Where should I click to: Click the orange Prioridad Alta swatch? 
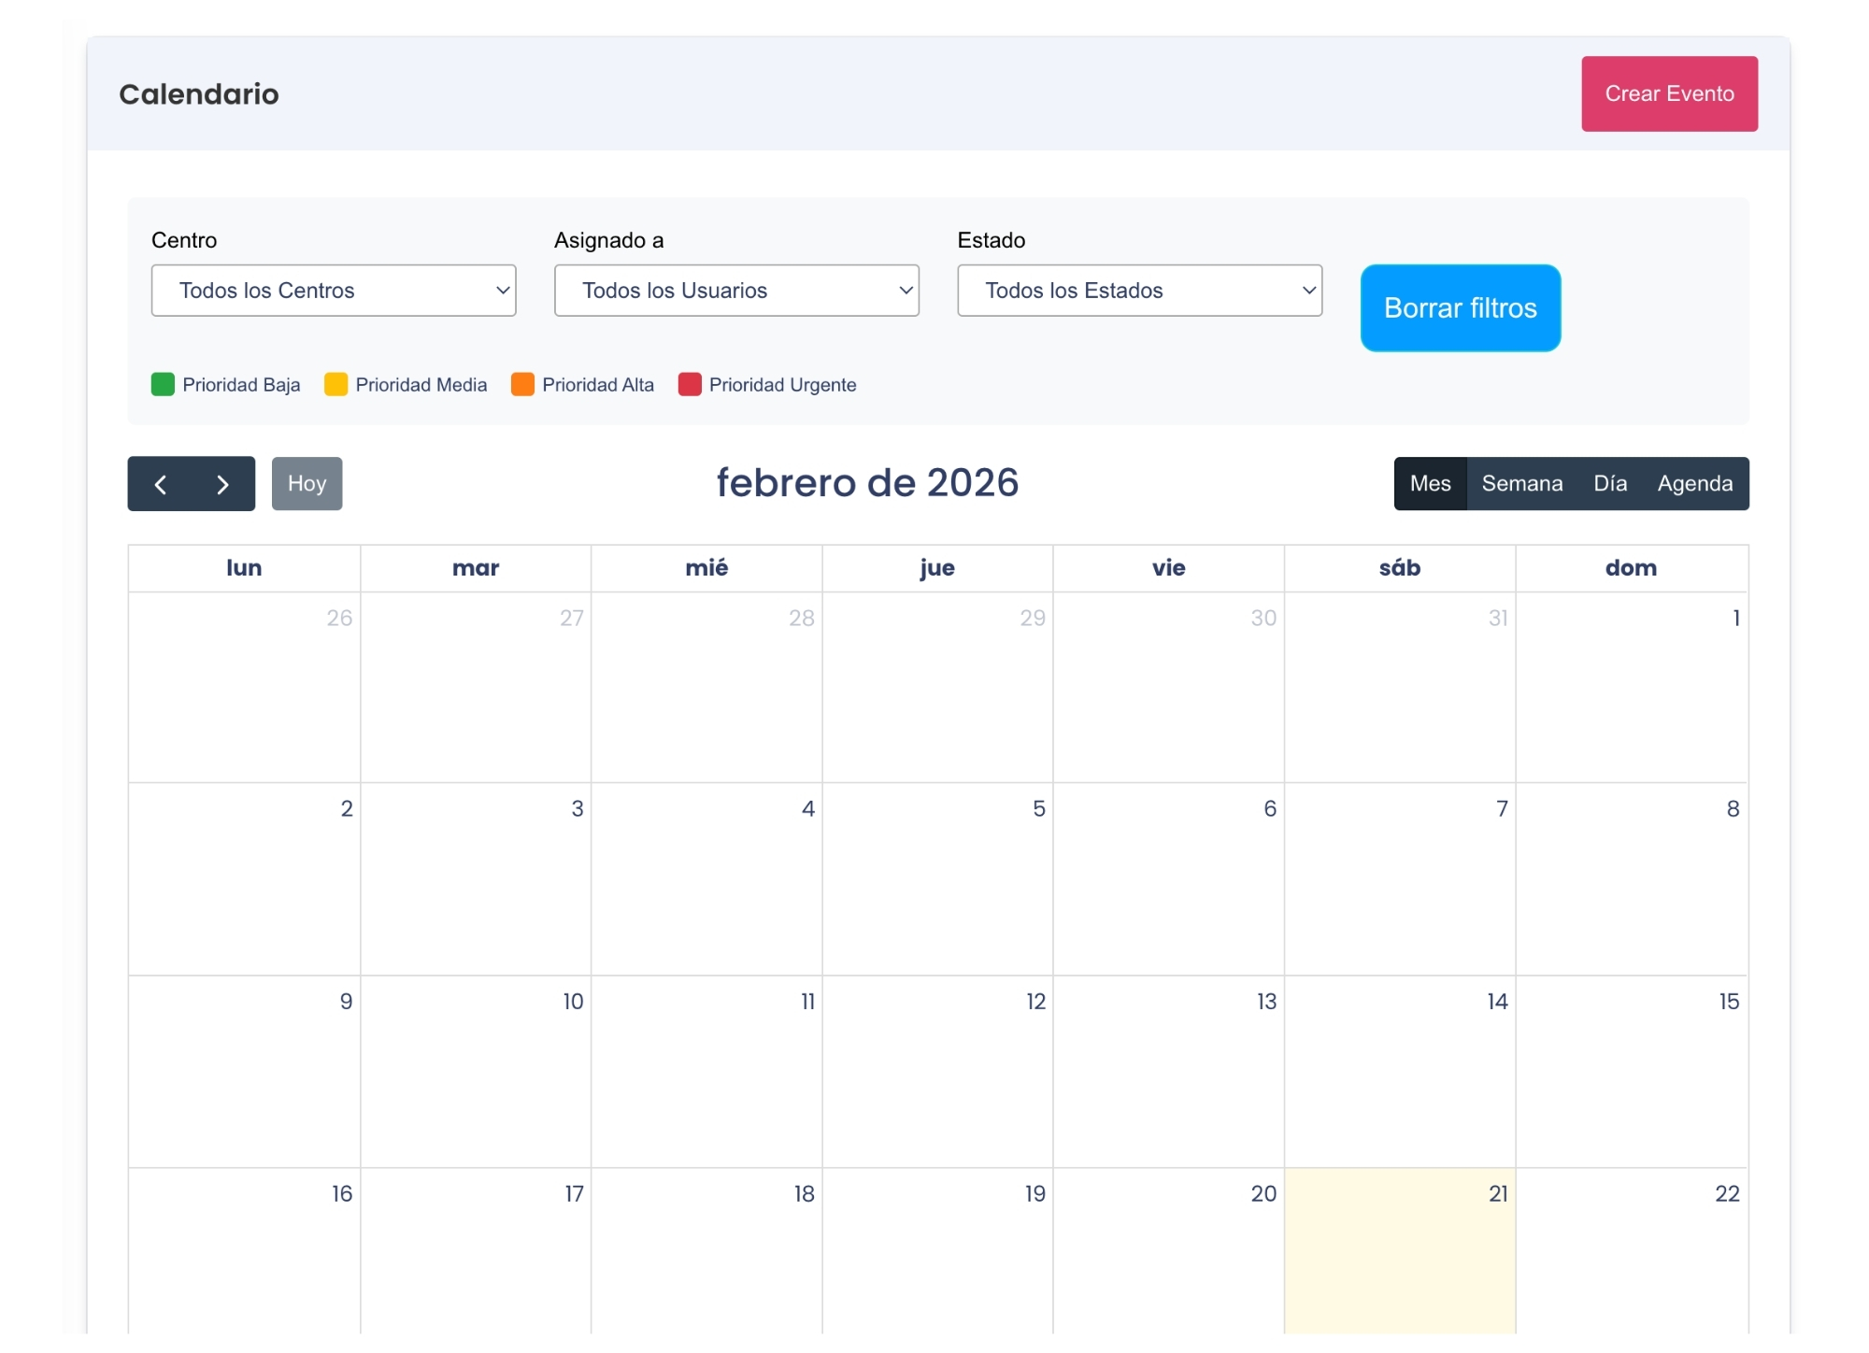(x=523, y=384)
